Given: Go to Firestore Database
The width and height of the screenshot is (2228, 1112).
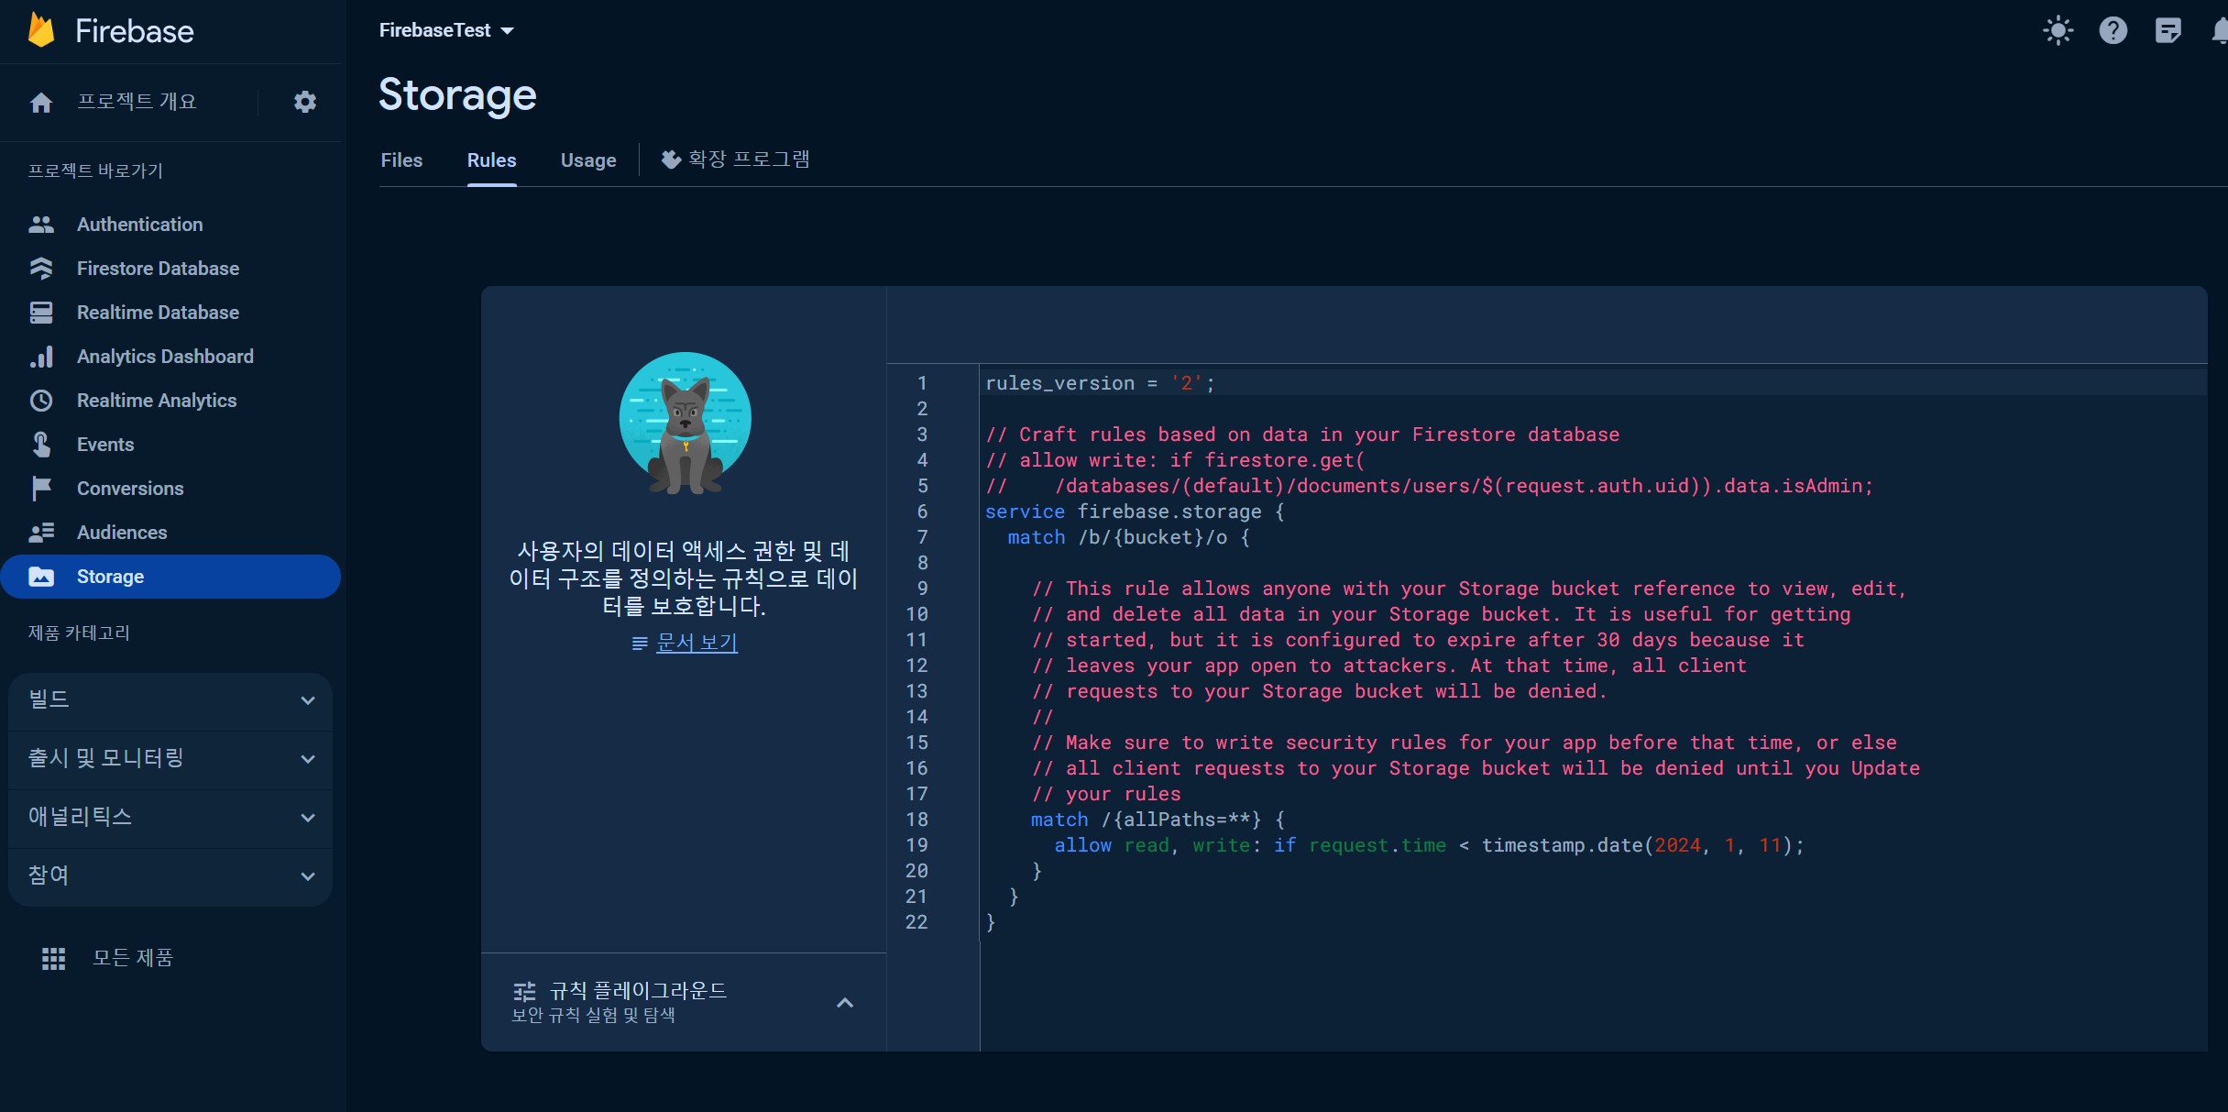Looking at the screenshot, I should click(x=158, y=269).
